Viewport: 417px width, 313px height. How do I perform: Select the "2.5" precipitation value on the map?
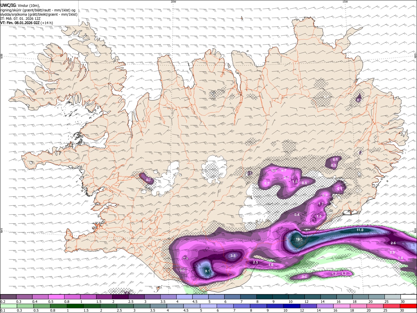pyautogui.click(x=255, y=262)
